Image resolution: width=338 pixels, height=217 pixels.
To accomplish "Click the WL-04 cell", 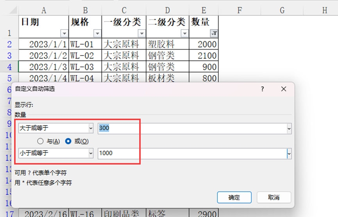I will tap(85, 78).
